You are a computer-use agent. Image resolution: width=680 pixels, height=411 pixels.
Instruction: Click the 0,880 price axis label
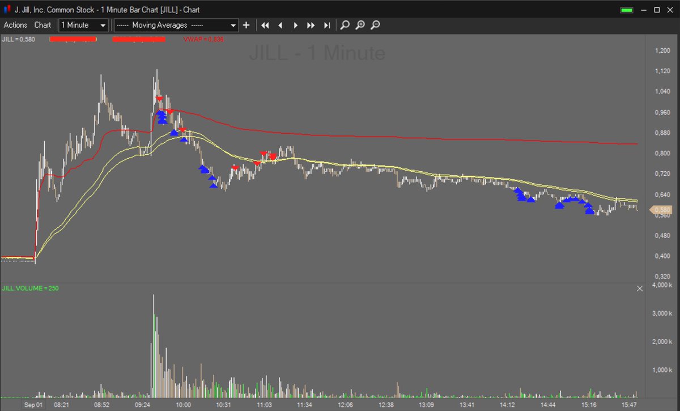point(662,133)
